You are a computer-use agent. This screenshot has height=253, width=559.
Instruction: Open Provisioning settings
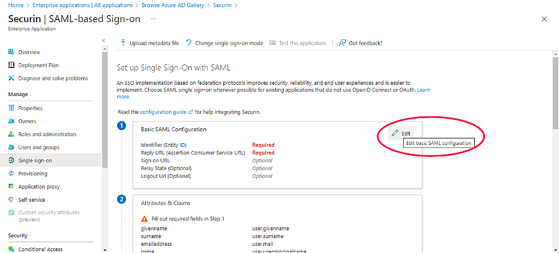[33, 174]
